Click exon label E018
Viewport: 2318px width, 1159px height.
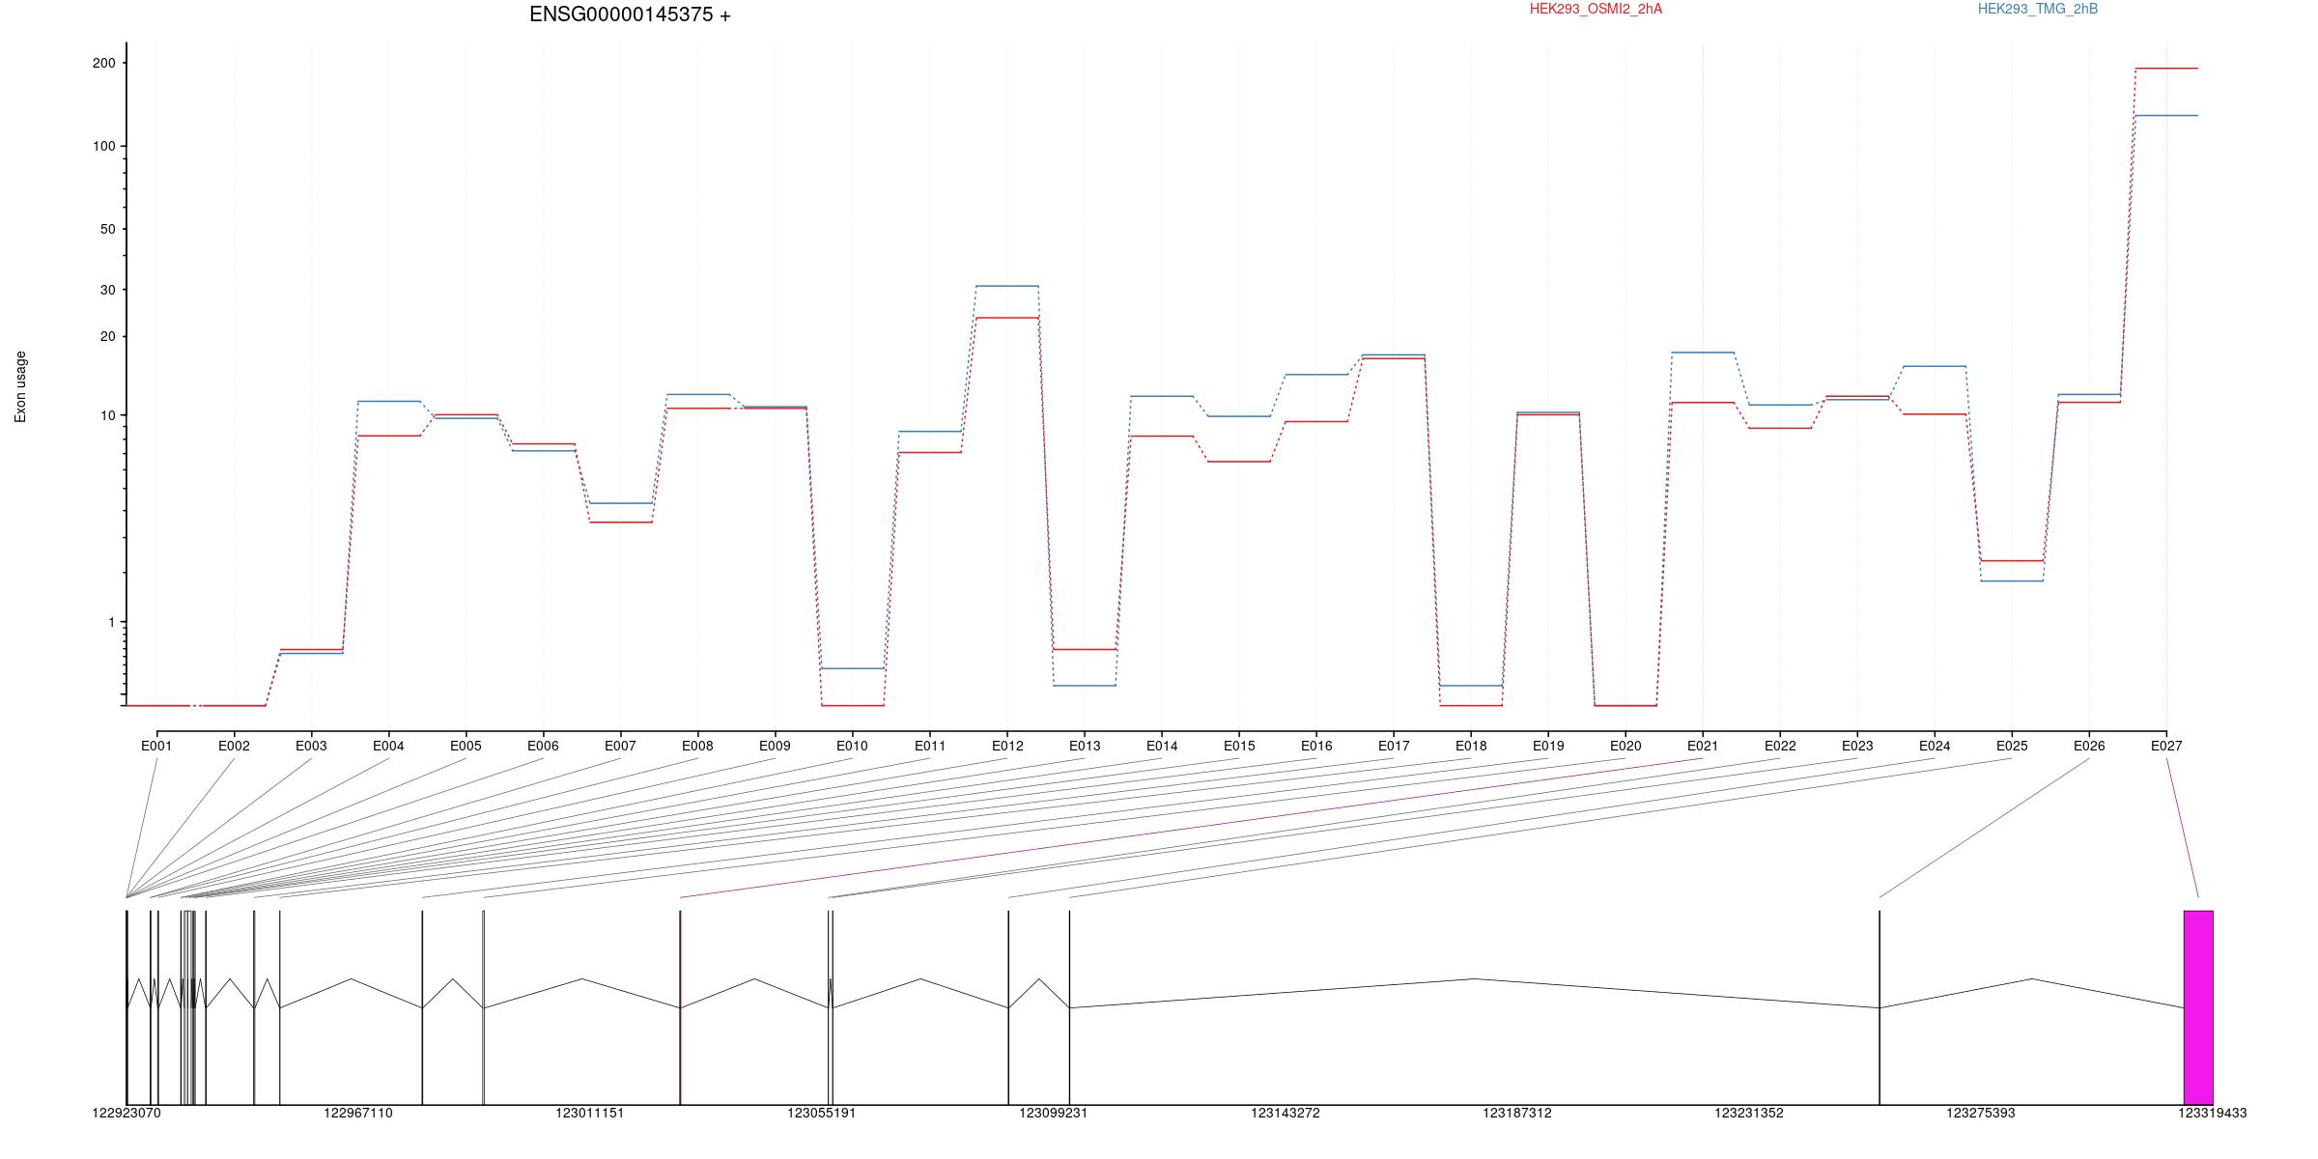[1471, 746]
